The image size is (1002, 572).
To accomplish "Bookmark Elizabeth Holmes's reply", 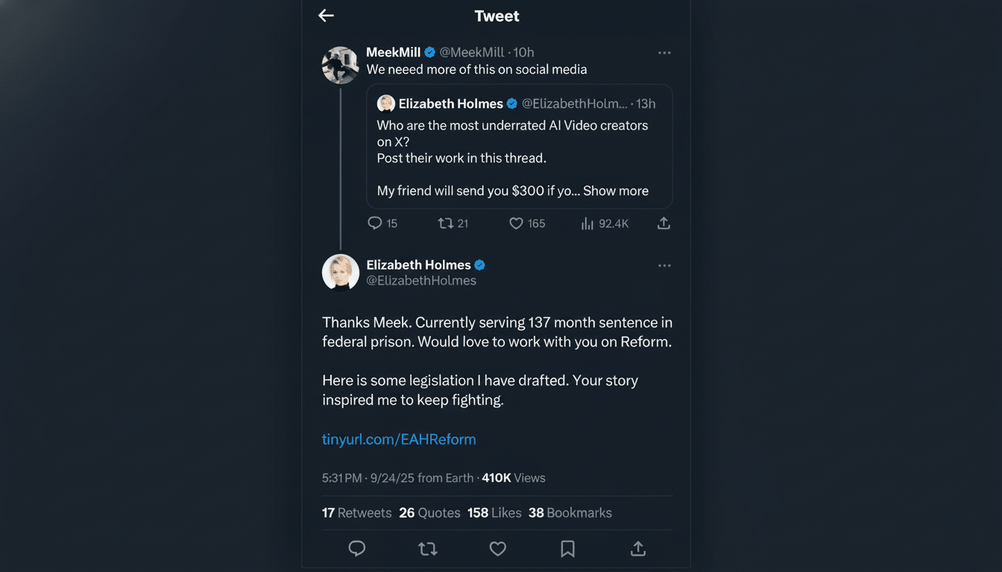I will (567, 548).
